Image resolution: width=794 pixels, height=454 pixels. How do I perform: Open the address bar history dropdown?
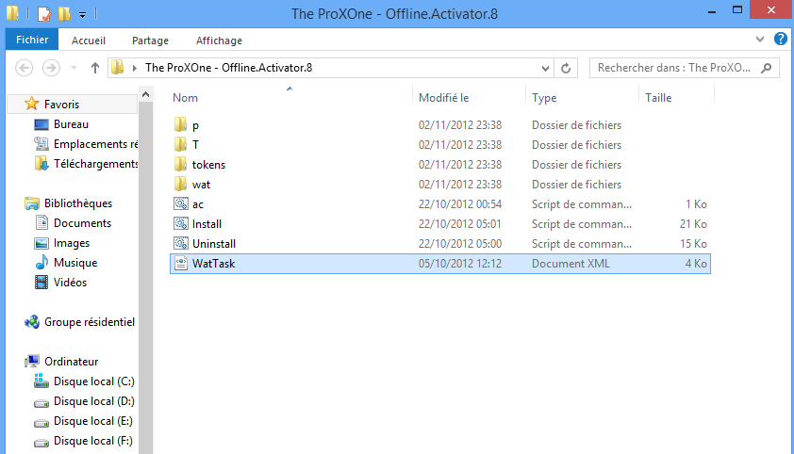[545, 68]
